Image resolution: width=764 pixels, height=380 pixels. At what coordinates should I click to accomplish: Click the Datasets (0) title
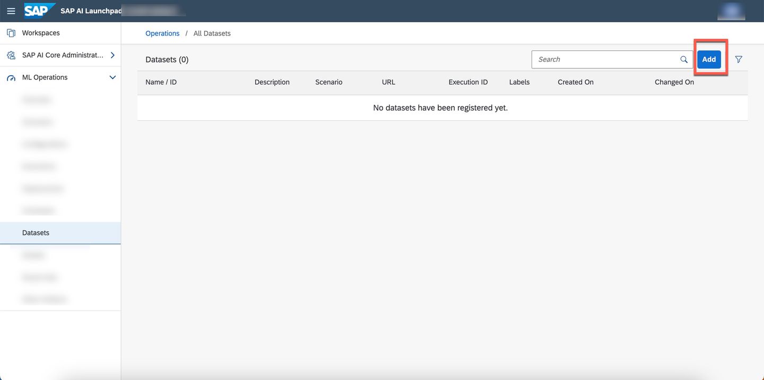(x=167, y=59)
